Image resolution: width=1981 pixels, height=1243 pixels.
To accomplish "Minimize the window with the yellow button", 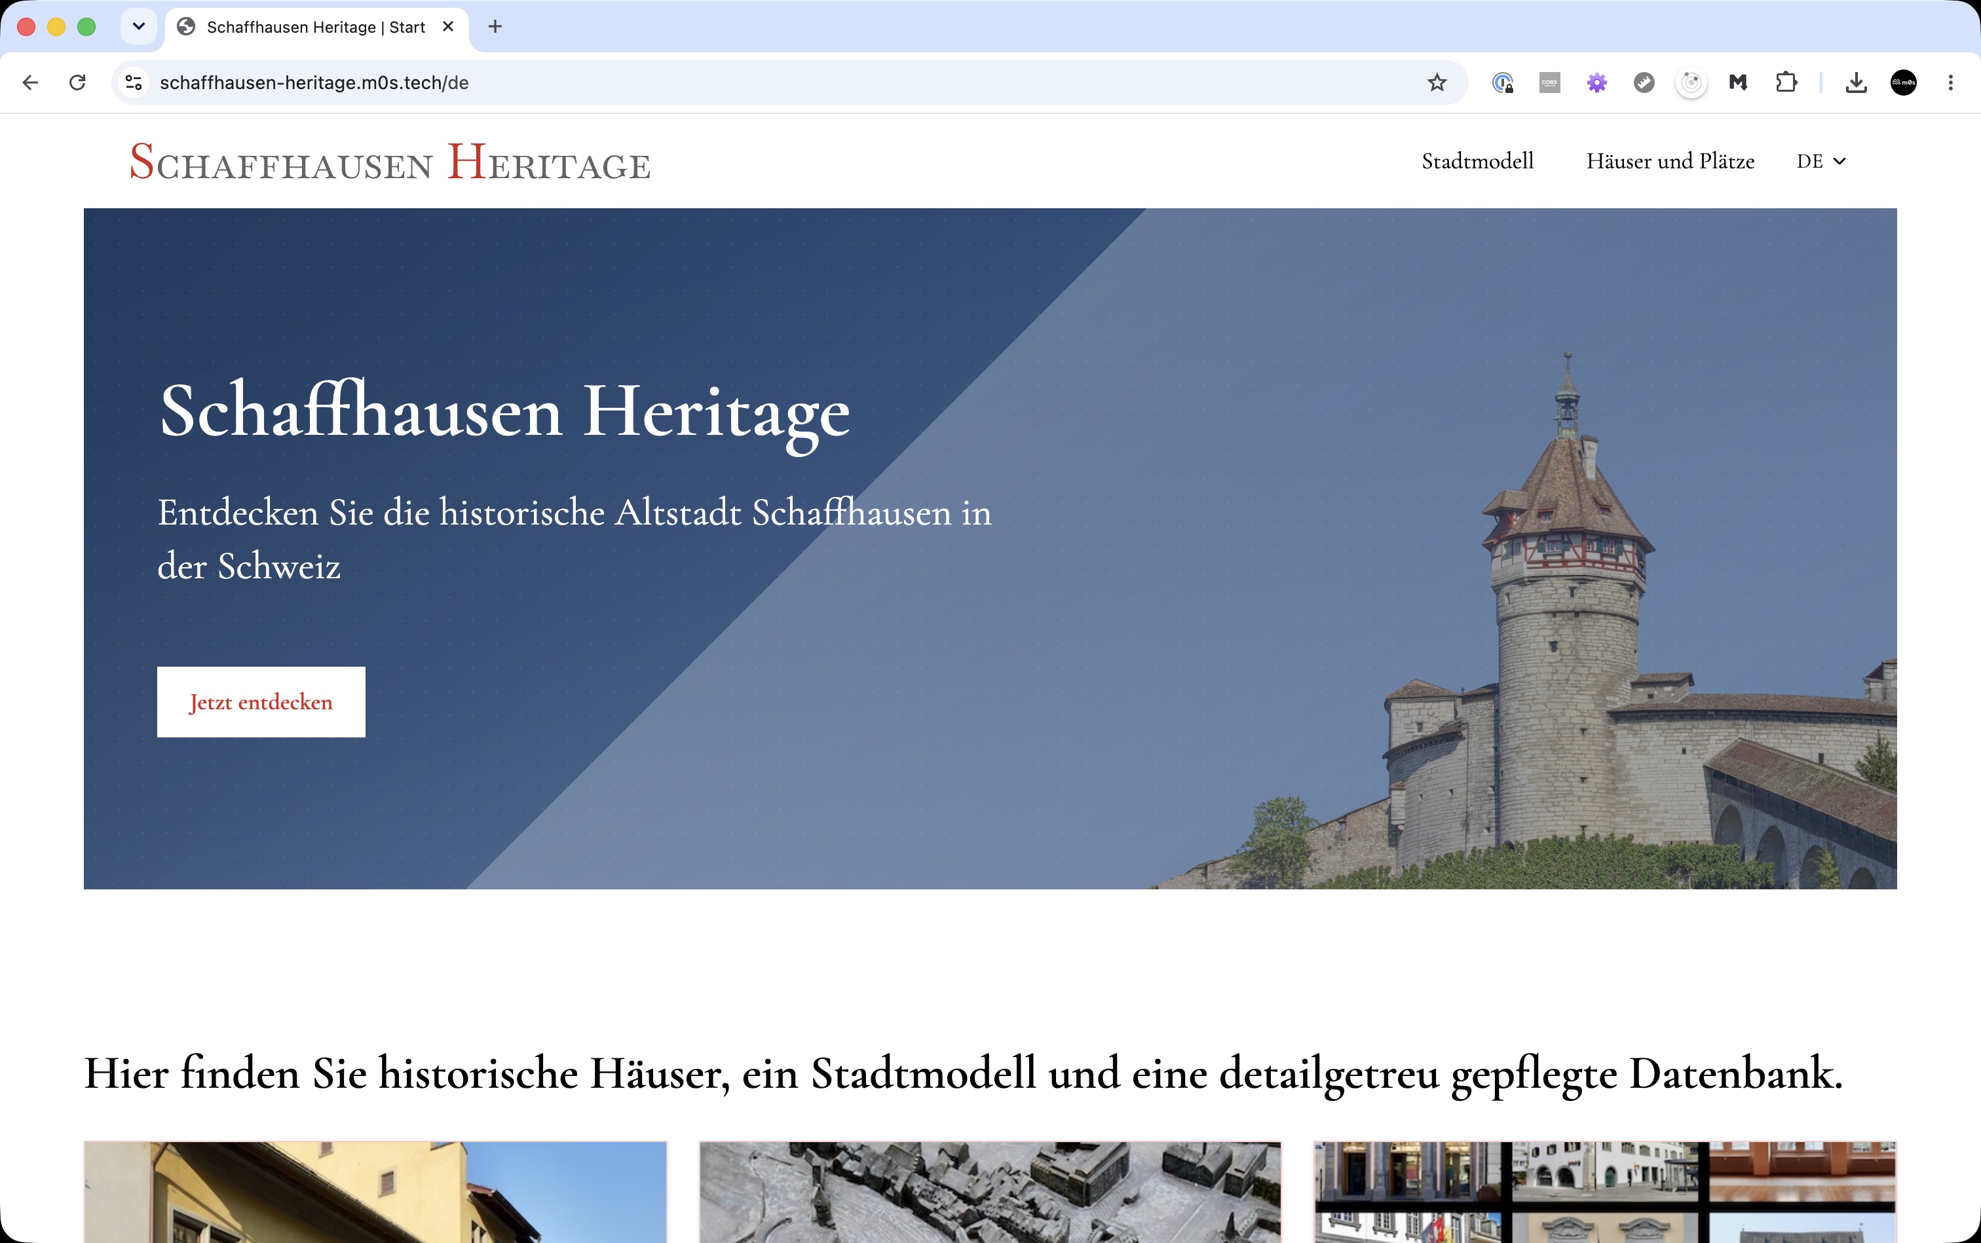I will (x=56, y=27).
